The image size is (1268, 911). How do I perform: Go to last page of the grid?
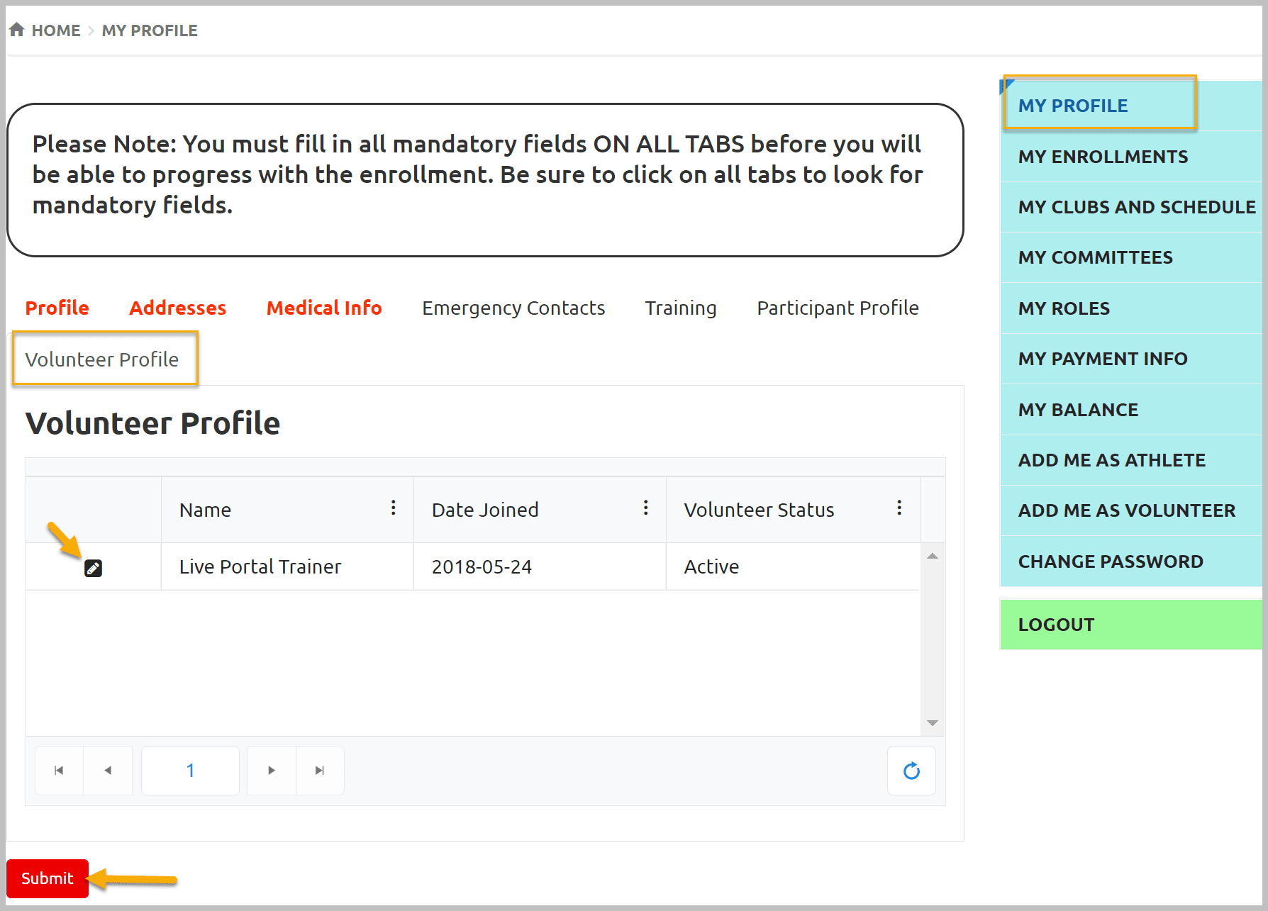[320, 771]
